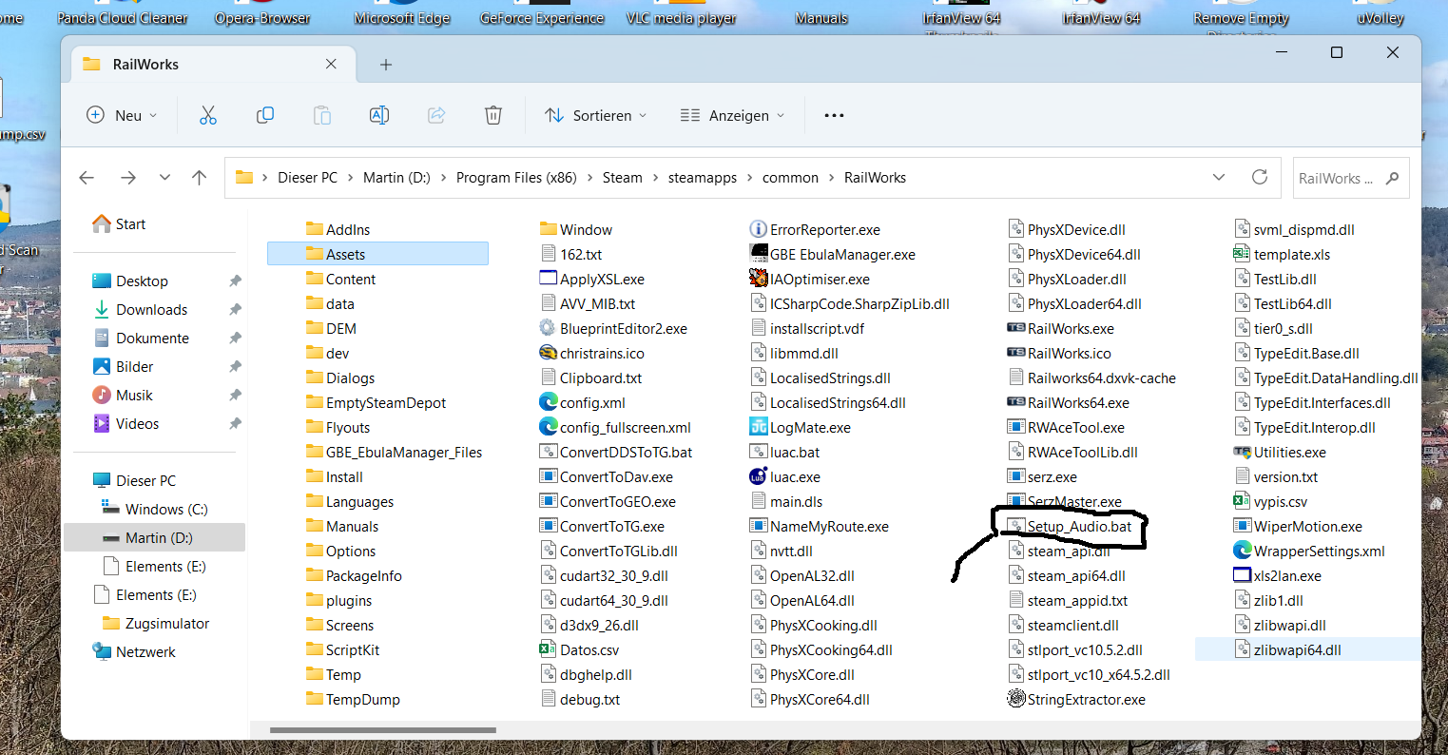Select Downloads in the navigation pane
1448x755 pixels.
click(151, 310)
